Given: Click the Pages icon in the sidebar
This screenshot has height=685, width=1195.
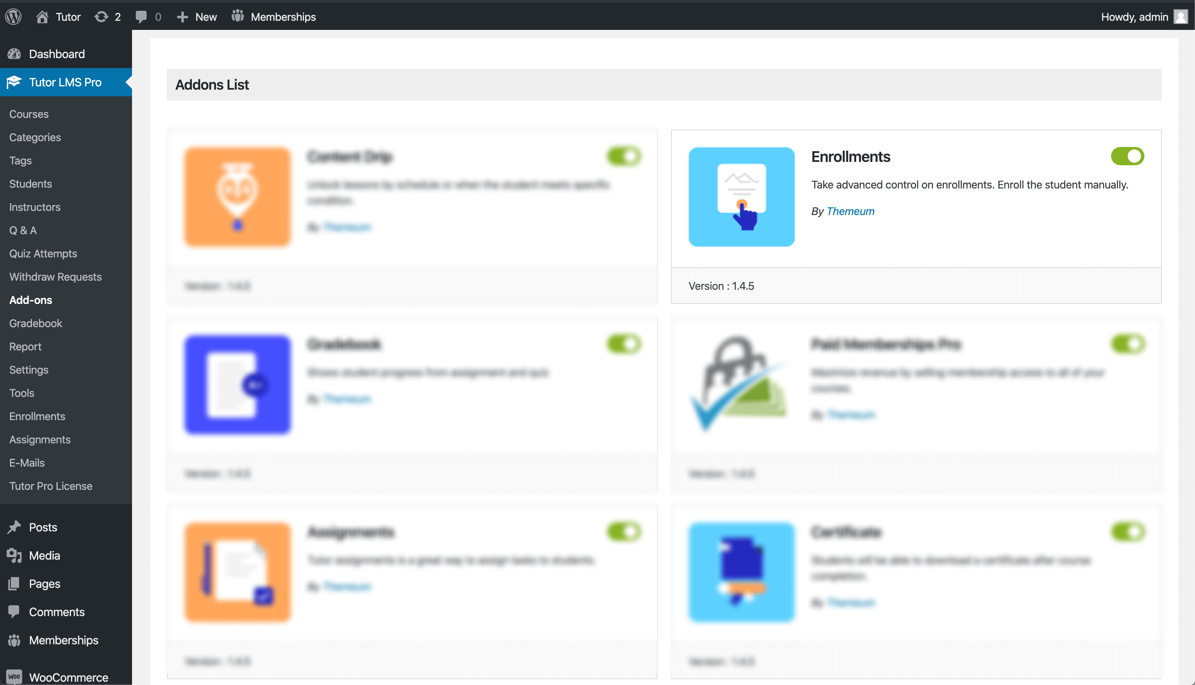Looking at the screenshot, I should coord(14,583).
